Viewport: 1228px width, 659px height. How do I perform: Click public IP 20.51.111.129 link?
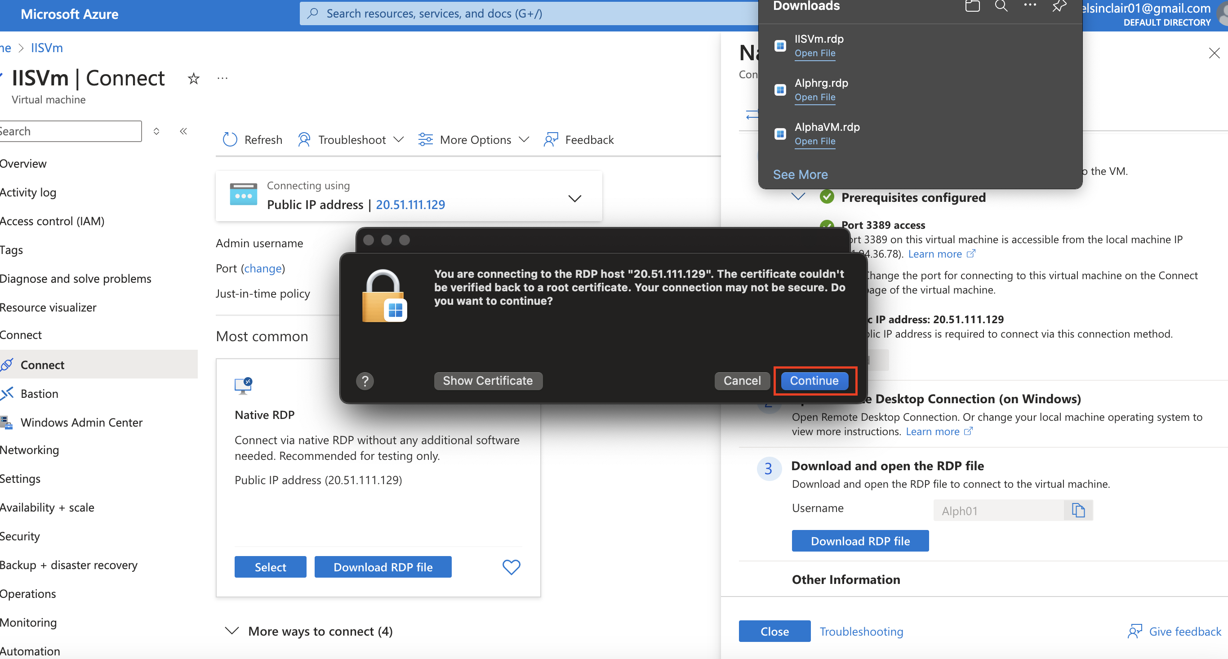tap(410, 205)
